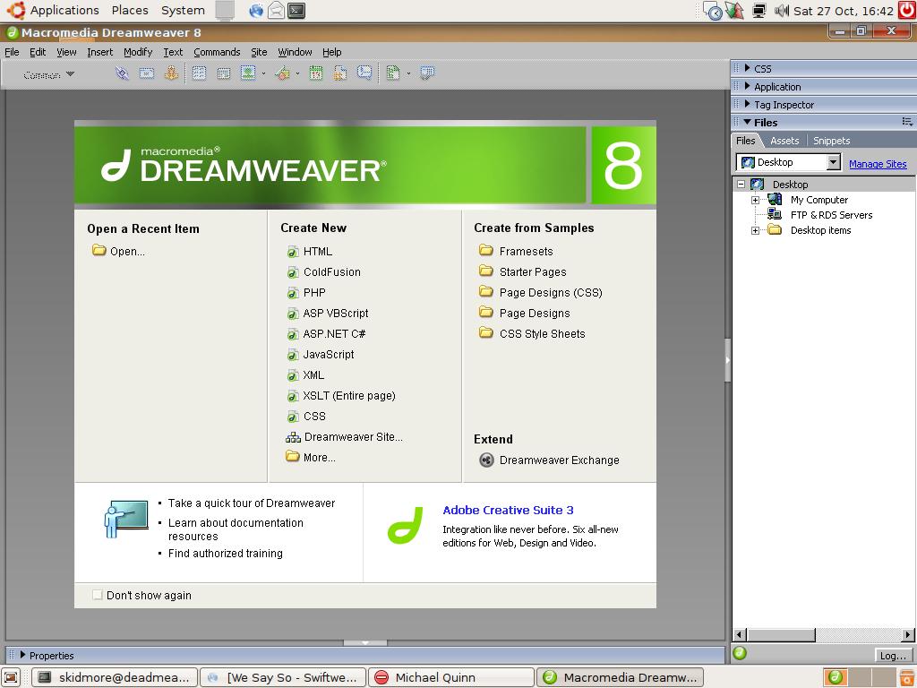The width and height of the screenshot is (917, 688).
Task: Open the Starter Pages samples
Action: click(523, 271)
